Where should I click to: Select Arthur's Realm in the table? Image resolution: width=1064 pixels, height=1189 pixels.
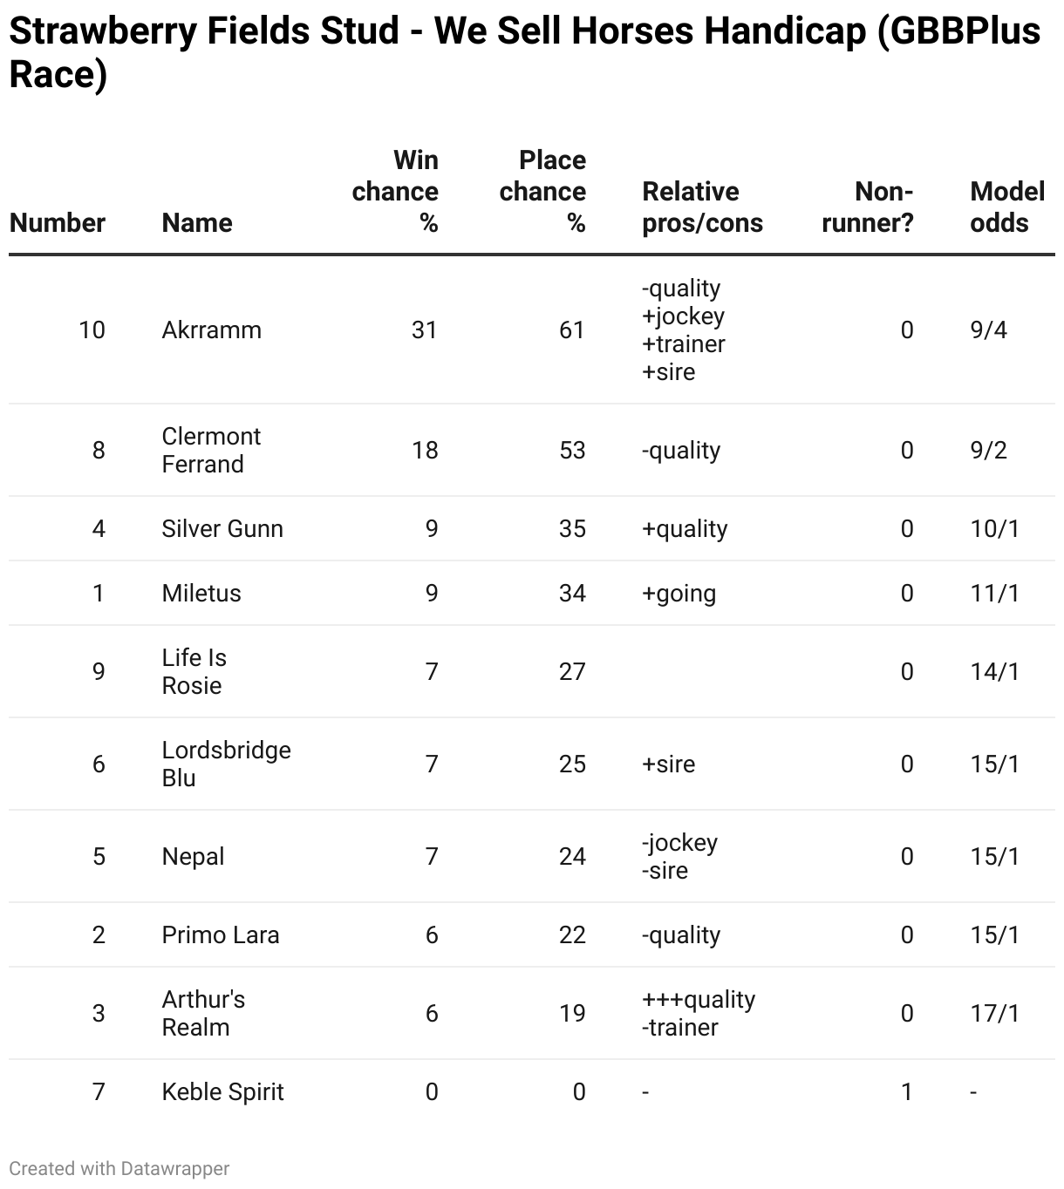(203, 1013)
